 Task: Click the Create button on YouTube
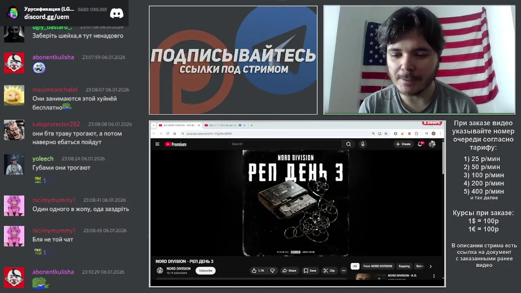(403, 144)
